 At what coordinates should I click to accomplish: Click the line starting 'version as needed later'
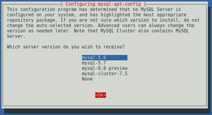(98, 31)
